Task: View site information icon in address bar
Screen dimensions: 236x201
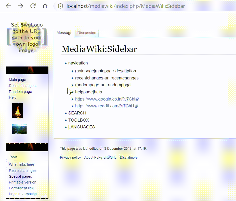Action: pyautogui.click(x=60, y=6)
